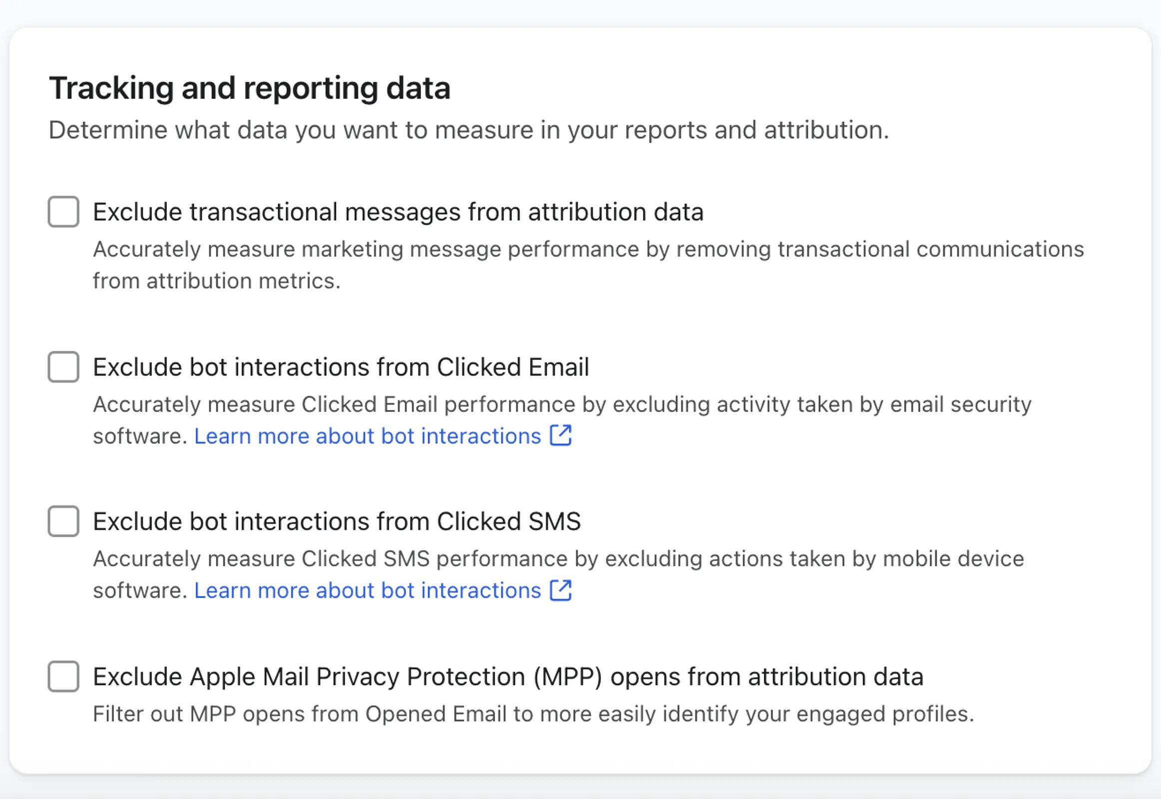The width and height of the screenshot is (1161, 799).
Task: Click description mentioning email security software
Action: [562, 404]
